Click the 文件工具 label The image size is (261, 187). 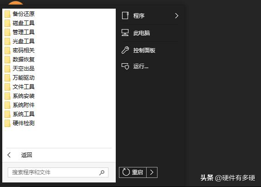[24, 87]
